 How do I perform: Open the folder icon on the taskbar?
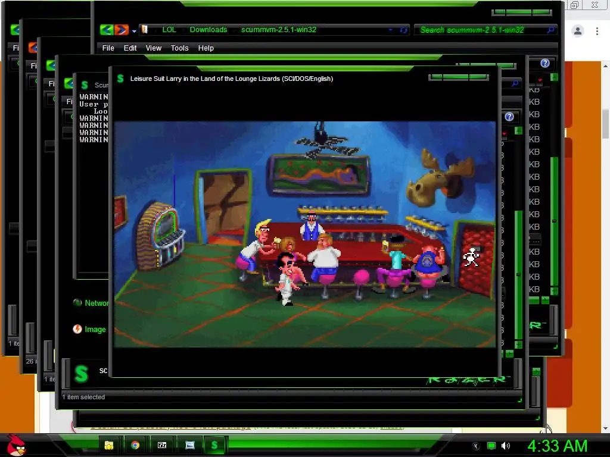point(109,445)
